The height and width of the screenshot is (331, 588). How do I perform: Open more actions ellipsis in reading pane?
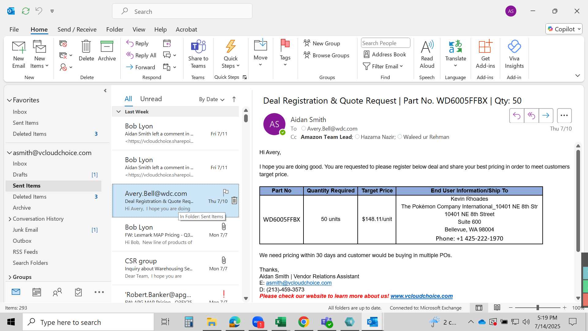pos(564,116)
